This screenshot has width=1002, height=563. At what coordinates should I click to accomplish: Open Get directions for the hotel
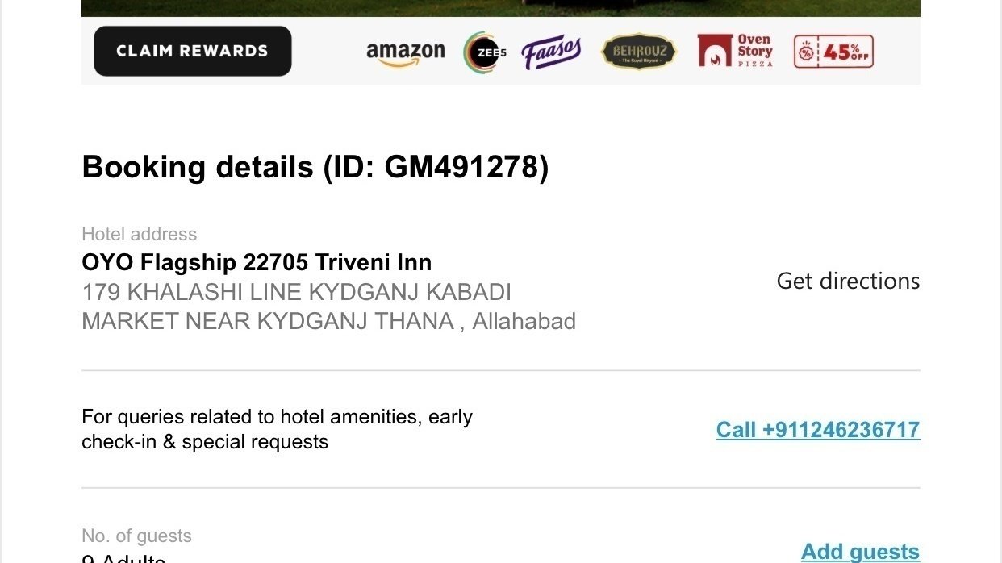(848, 281)
